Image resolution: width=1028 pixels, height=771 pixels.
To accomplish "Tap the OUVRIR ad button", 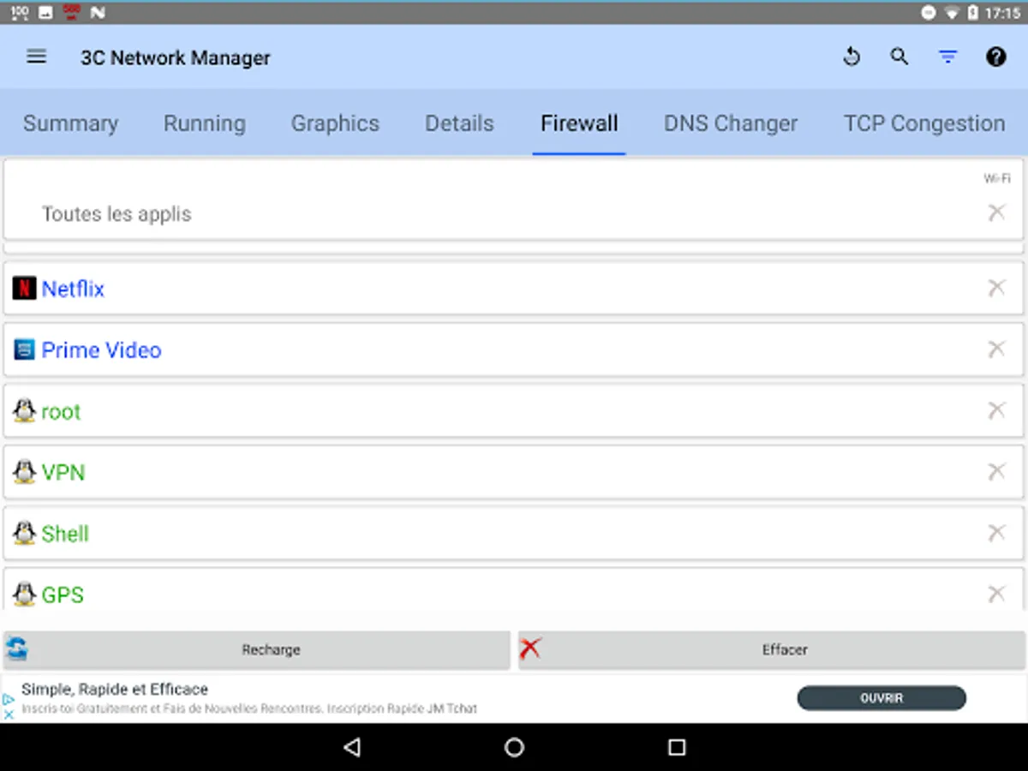I will pyautogui.click(x=882, y=698).
